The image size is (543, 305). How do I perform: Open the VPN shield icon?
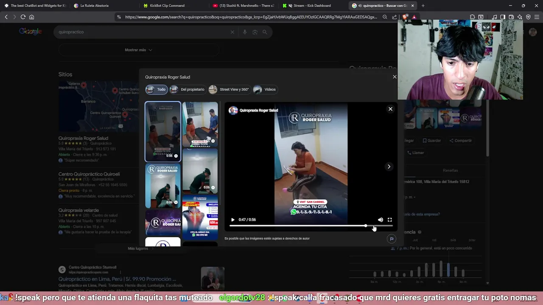tap(528, 17)
